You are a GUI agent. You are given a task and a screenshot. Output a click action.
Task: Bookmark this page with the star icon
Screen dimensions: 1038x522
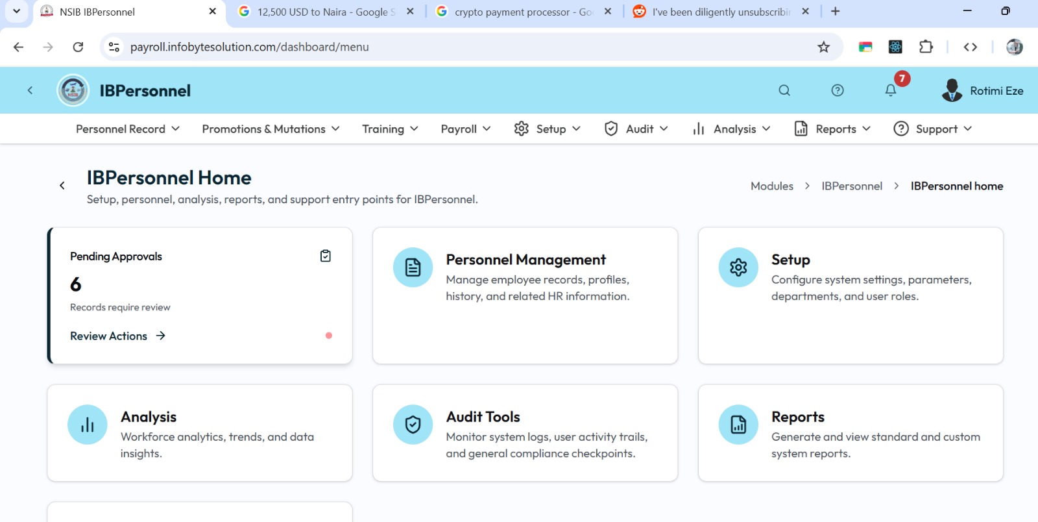[823, 47]
